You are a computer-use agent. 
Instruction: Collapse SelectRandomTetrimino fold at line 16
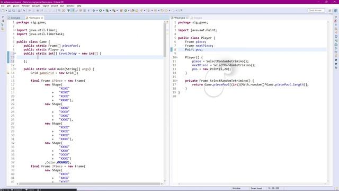tap(177, 81)
